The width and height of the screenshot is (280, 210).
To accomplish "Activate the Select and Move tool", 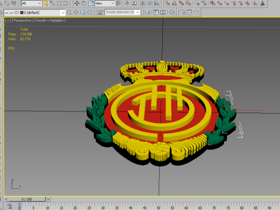I will [x=77, y=3].
